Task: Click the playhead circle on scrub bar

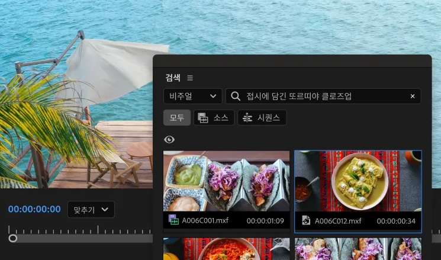Action: (x=12, y=238)
